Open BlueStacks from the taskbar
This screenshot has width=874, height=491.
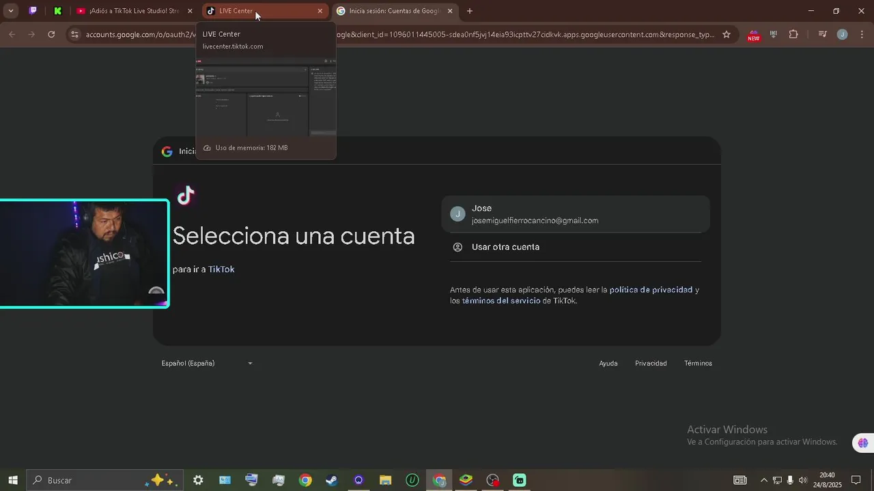pos(466,480)
